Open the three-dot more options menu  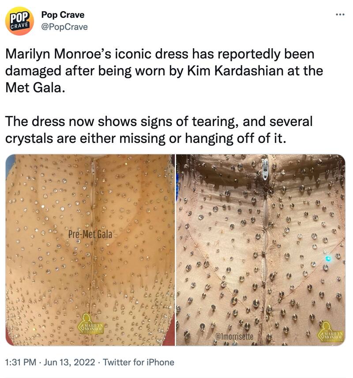click(340, 15)
